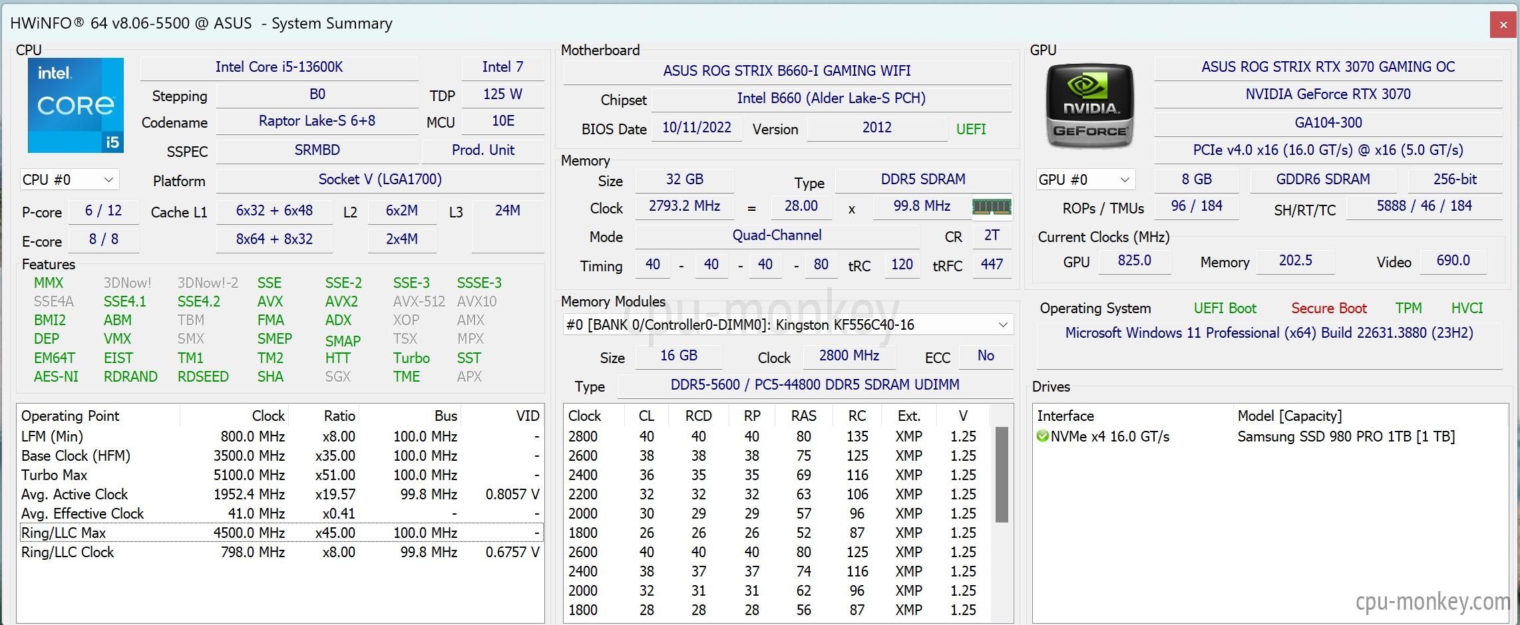This screenshot has height=625, width=1520.
Task: Click the 2T command rate field
Action: point(992,235)
